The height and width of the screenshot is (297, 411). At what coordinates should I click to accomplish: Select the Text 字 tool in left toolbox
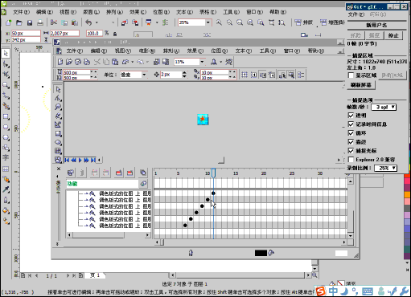coord(6,158)
